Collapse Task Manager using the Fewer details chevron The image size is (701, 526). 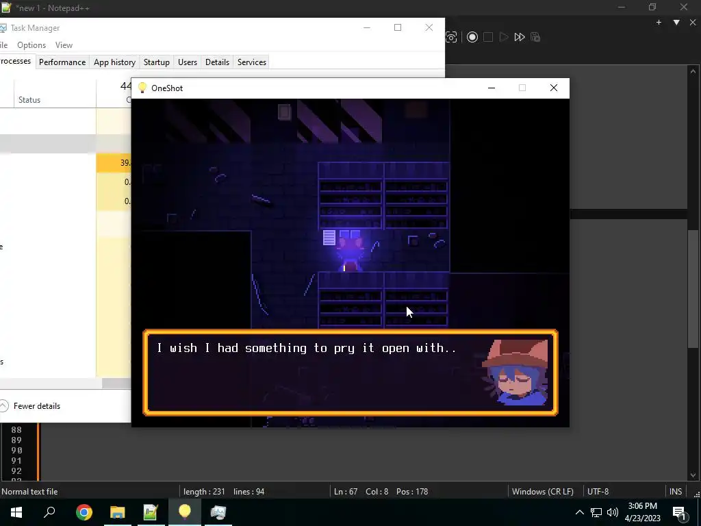click(x=3, y=406)
